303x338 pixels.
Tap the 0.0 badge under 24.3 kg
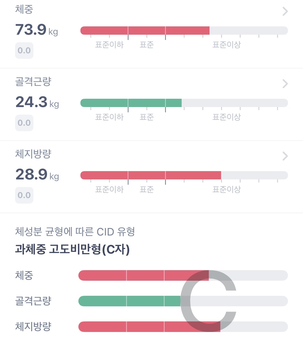[x=24, y=123]
